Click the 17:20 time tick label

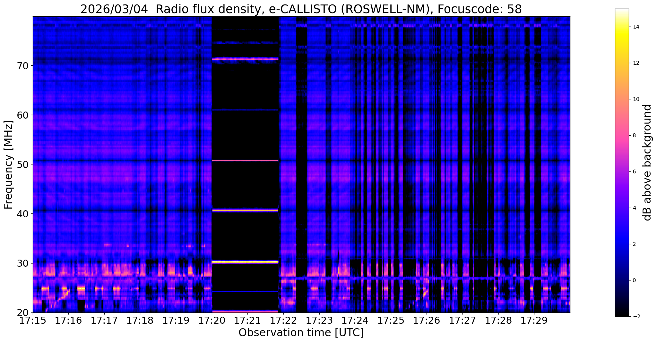(212, 321)
